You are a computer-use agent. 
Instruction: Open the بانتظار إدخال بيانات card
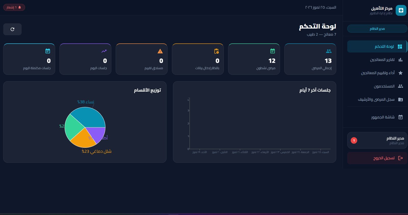pyautogui.click(x=198, y=59)
